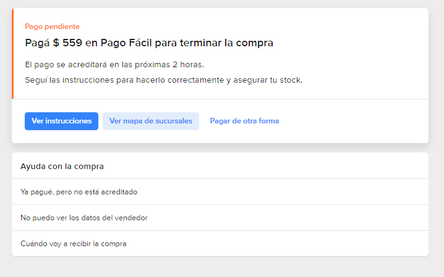Click orange accent bar on payment card
444x277 pixels.
coord(12,54)
